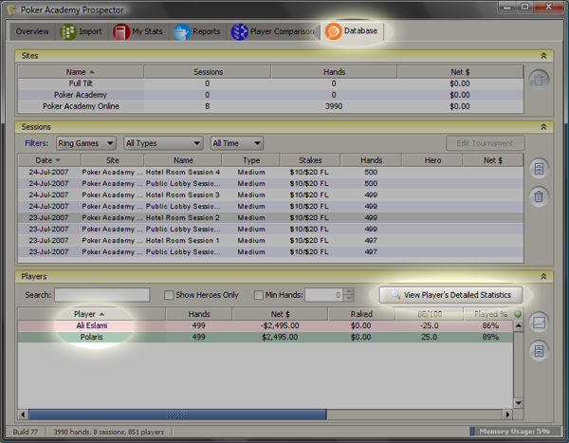Sort Players by Player column header
Screen dimensions: 569x443
pyautogui.click(x=92, y=314)
